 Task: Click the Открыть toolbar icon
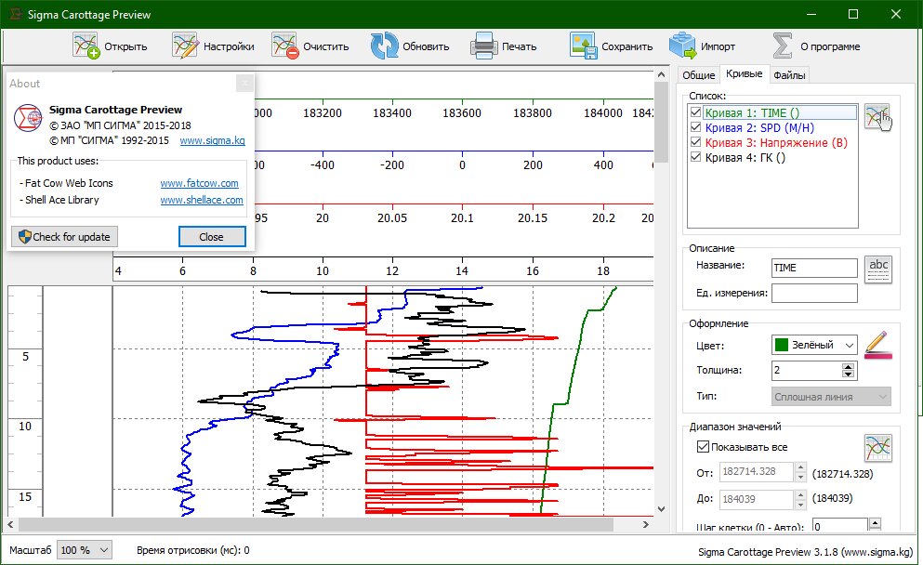86,46
